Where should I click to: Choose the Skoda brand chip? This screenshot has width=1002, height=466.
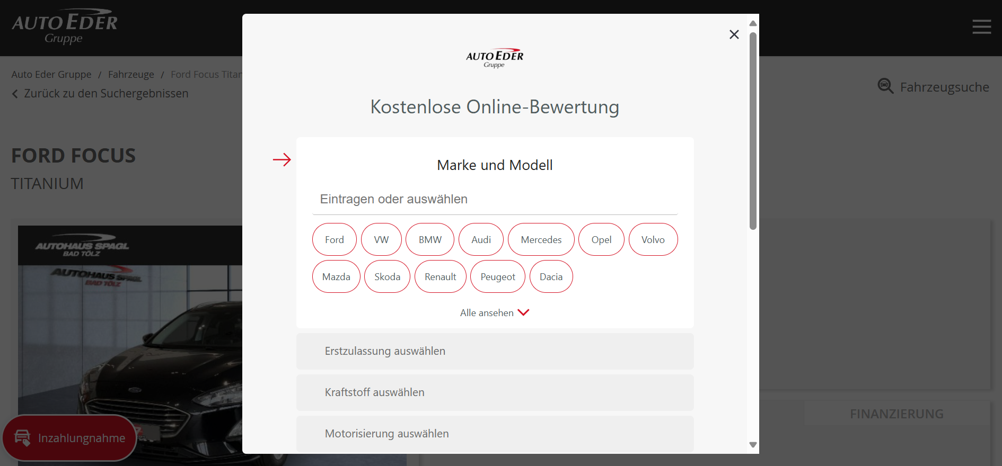387,276
